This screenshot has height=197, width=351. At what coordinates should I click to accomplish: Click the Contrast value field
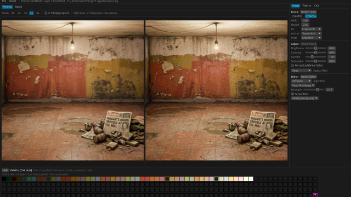331,53
